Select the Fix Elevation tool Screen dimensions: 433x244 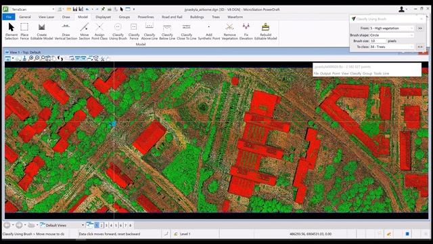pyautogui.click(x=246, y=31)
